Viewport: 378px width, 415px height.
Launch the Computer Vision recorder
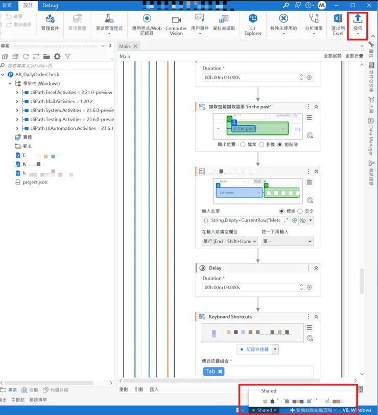176,26
